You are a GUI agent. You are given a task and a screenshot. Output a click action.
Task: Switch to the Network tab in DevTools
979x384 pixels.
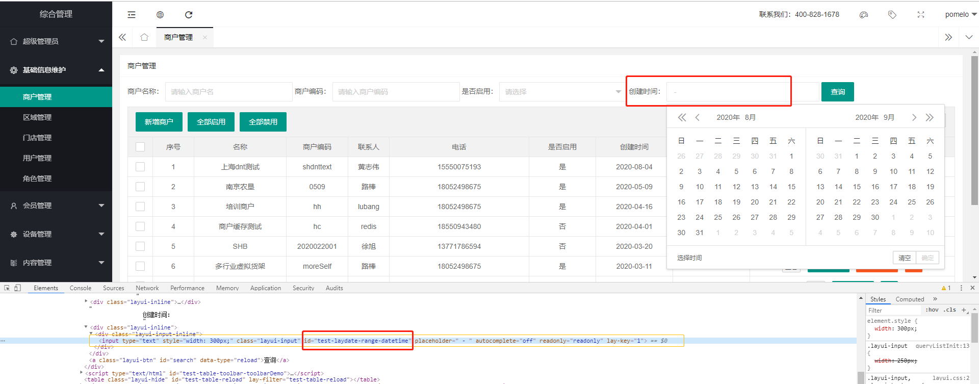click(147, 288)
